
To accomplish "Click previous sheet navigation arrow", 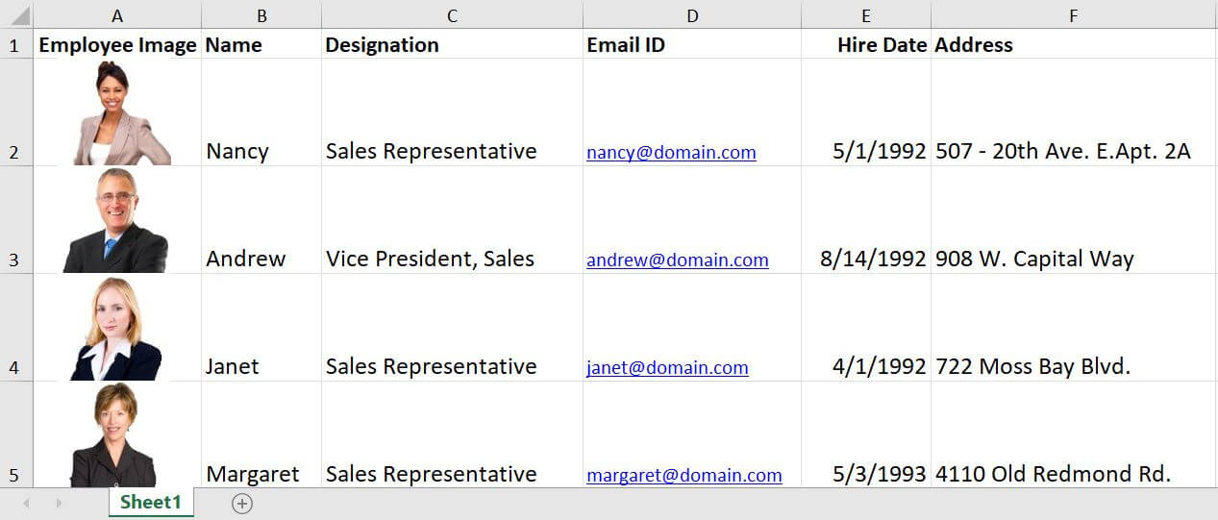I will pyautogui.click(x=26, y=504).
